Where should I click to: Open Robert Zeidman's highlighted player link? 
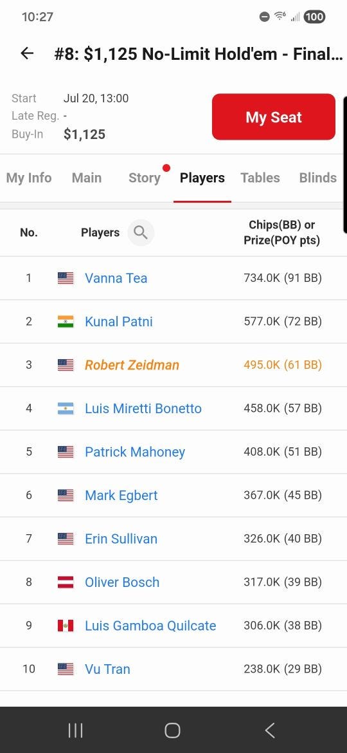pyautogui.click(x=132, y=365)
